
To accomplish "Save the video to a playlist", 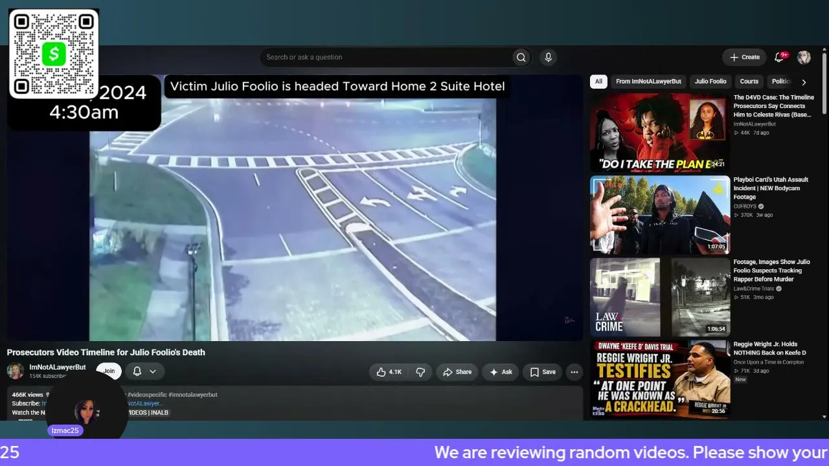I will (543, 372).
